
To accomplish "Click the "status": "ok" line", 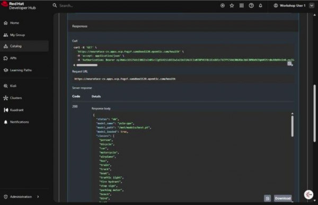I will tap(108, 119).
